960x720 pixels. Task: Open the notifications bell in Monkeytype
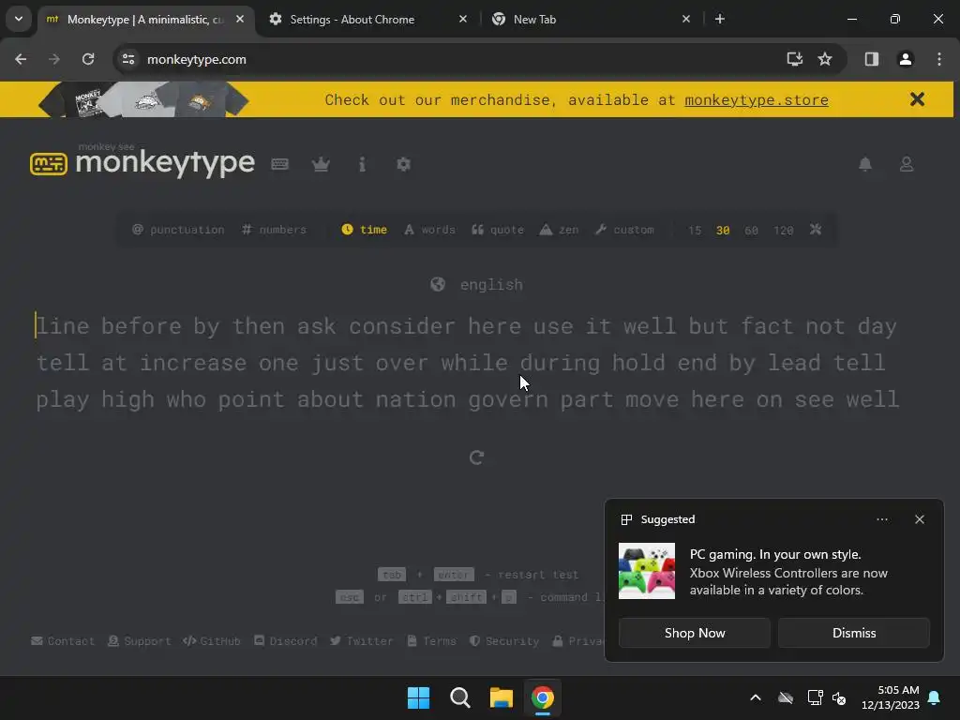point(865,164)
